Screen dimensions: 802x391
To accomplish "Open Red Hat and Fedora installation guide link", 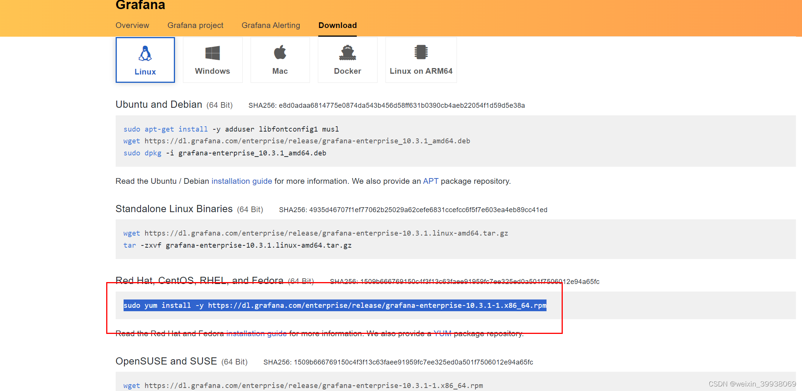I will [x=257, y=334].
